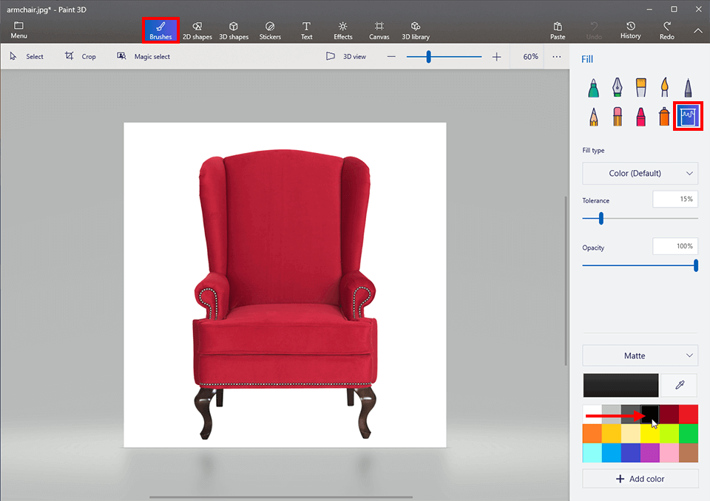This screenshot has width=710, height=501.
Task: Click the Add color button
Action: [640, 479]
